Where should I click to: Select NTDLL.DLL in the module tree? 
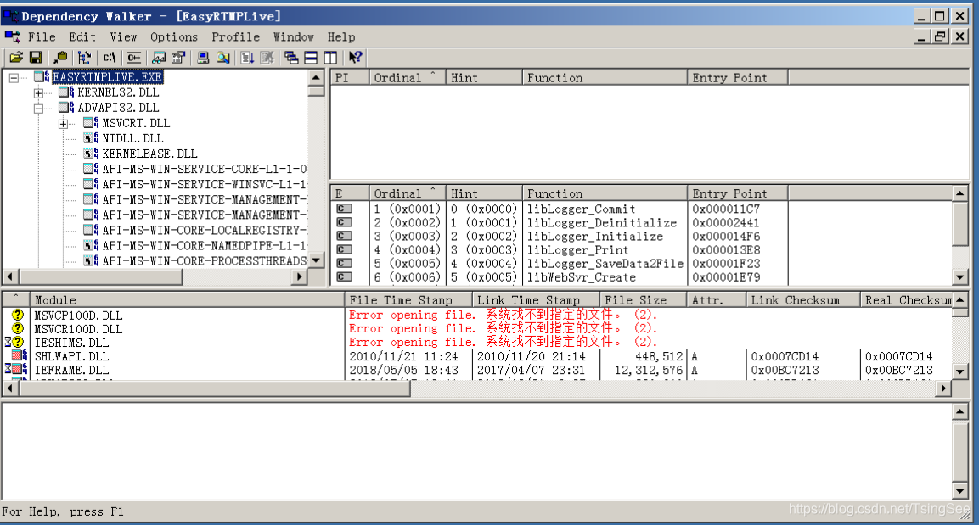coord(132,138)
